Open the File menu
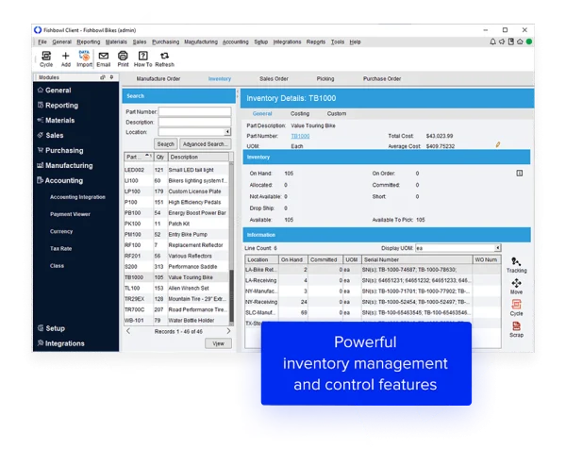This screenshot has width=566, height=449. [x=42, y=42]
